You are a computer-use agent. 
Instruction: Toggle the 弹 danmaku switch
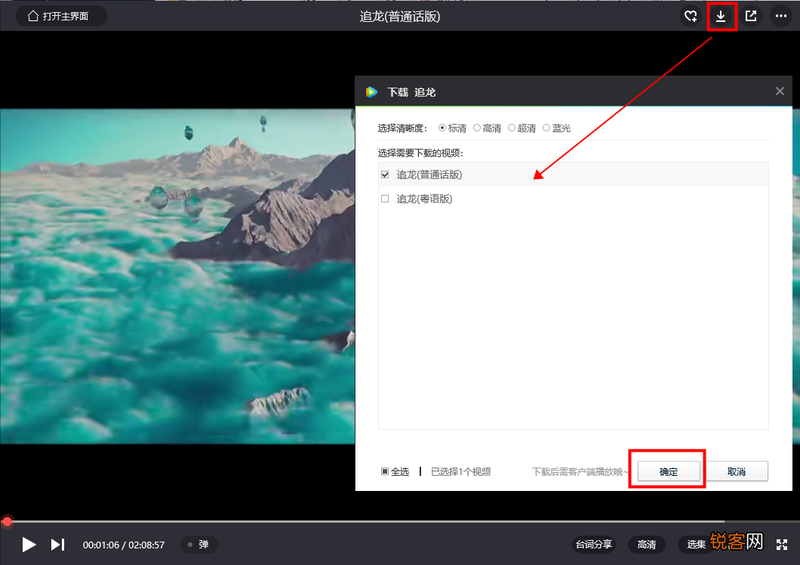pos(199,545)
